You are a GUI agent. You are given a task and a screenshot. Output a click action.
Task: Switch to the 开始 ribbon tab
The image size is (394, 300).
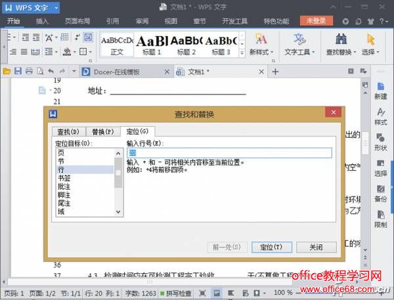pyautogui.click(x=13, y=21)
